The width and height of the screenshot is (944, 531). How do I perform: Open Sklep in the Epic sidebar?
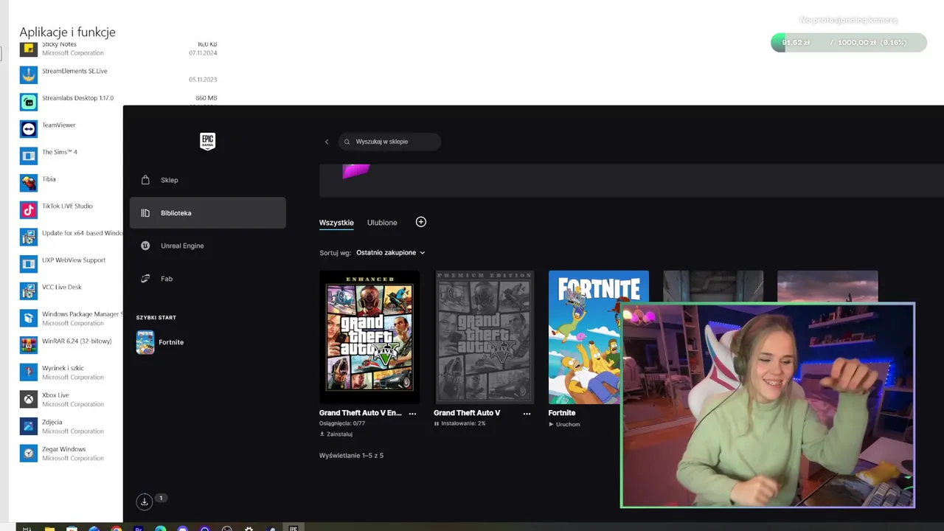click(x=207, y=180)
